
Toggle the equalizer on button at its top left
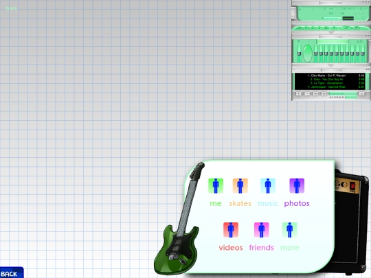(x=299, y=41)
